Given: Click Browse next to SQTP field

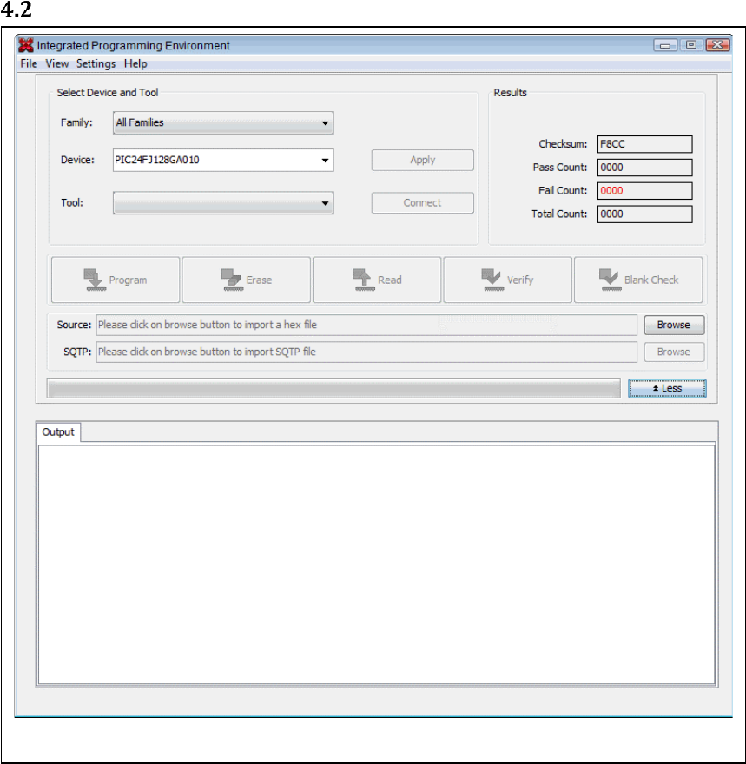Looking at the screenshot, I should (674, 352).
